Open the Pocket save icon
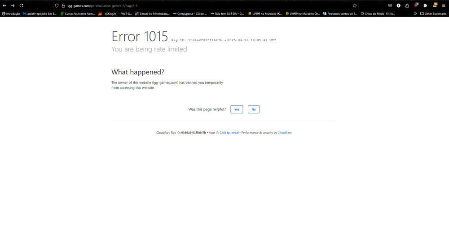Screen dimensions: 449x243 click(390, 6)
